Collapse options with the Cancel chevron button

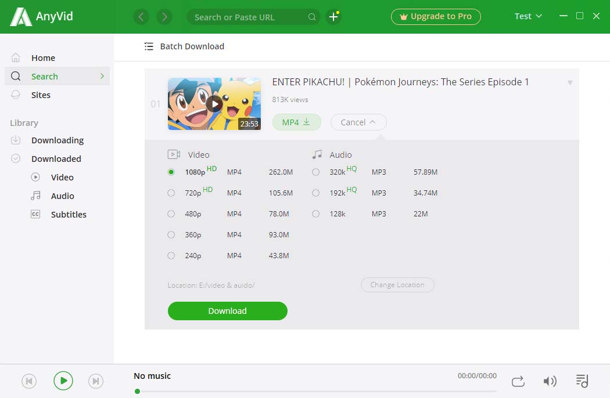358,122
